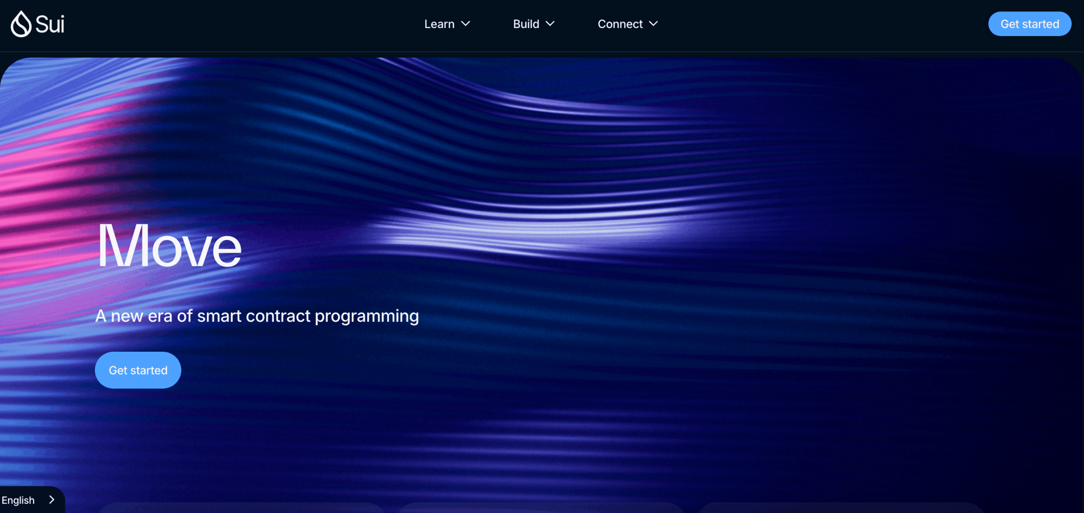Click Get started button under hero tagline

click(x=138, y=370)
